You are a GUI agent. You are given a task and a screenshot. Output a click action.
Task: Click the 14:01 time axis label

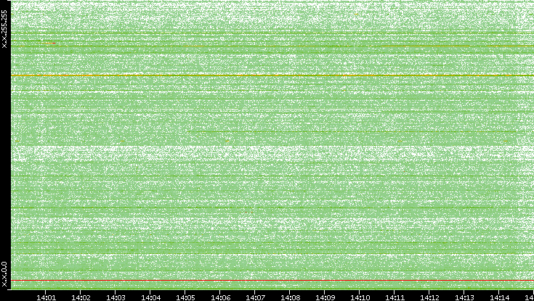[x=46, y=297]
